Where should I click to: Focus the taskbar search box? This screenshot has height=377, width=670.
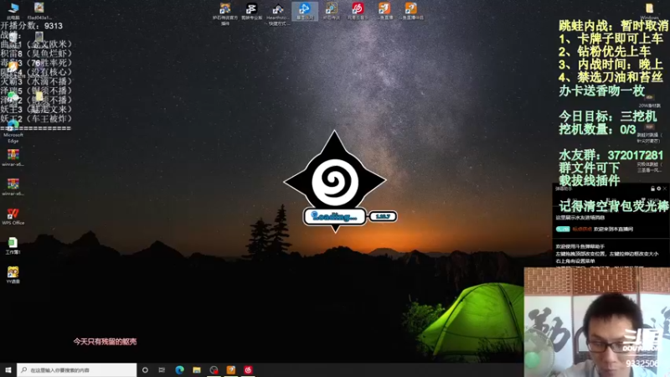click(x=77, y=370)
